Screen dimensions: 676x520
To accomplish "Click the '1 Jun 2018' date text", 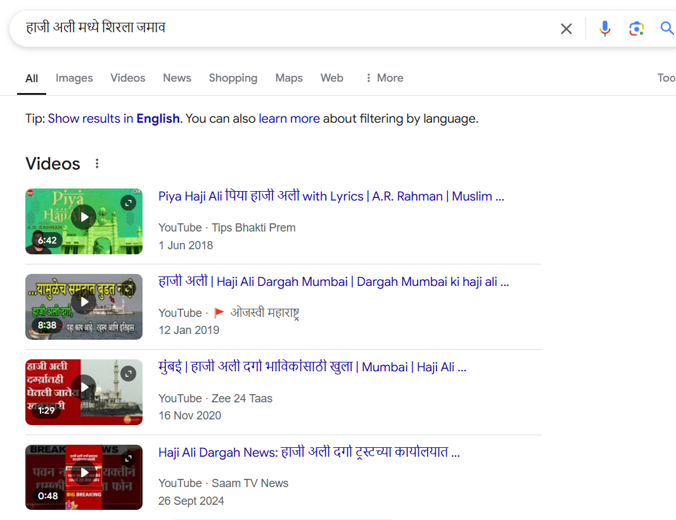I will tap(186, 245).
